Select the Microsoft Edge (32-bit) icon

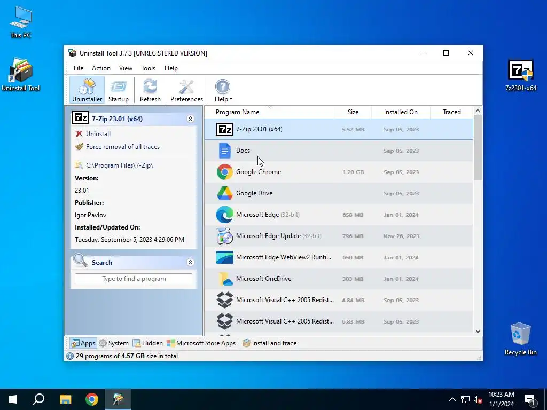point(225,215)
